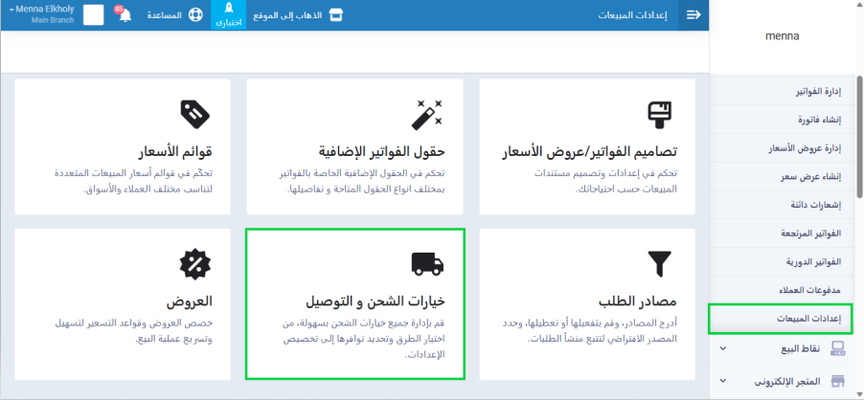Click the price tag icon for قوائم الأسعار
The image size is (864, 400).
pos(194,114)
